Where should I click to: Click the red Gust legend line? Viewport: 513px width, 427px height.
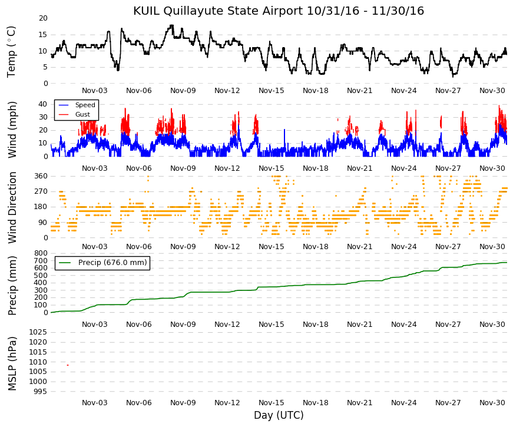pos(64,114)
